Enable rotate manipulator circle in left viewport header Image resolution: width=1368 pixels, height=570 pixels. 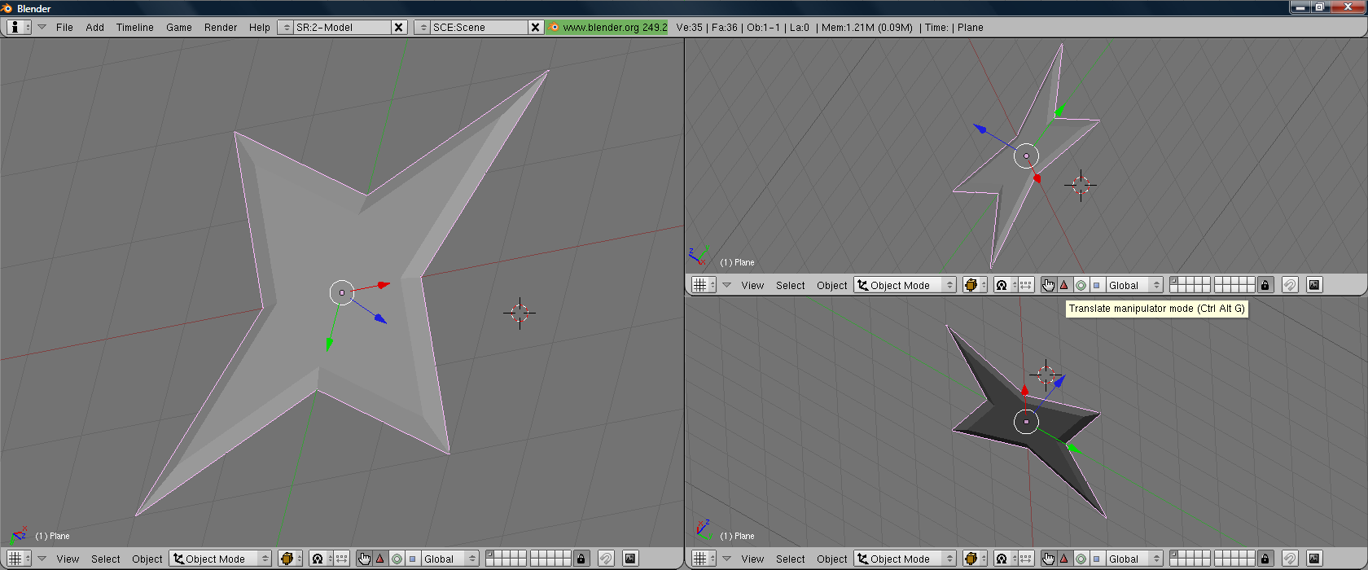397,559
